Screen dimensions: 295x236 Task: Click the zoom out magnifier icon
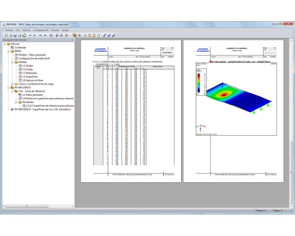pos(62,35)
